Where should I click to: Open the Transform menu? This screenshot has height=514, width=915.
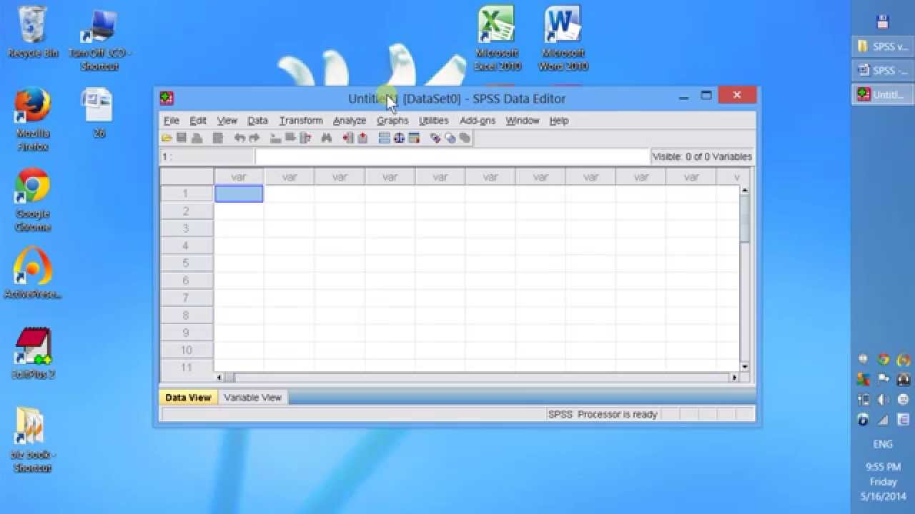301,121
